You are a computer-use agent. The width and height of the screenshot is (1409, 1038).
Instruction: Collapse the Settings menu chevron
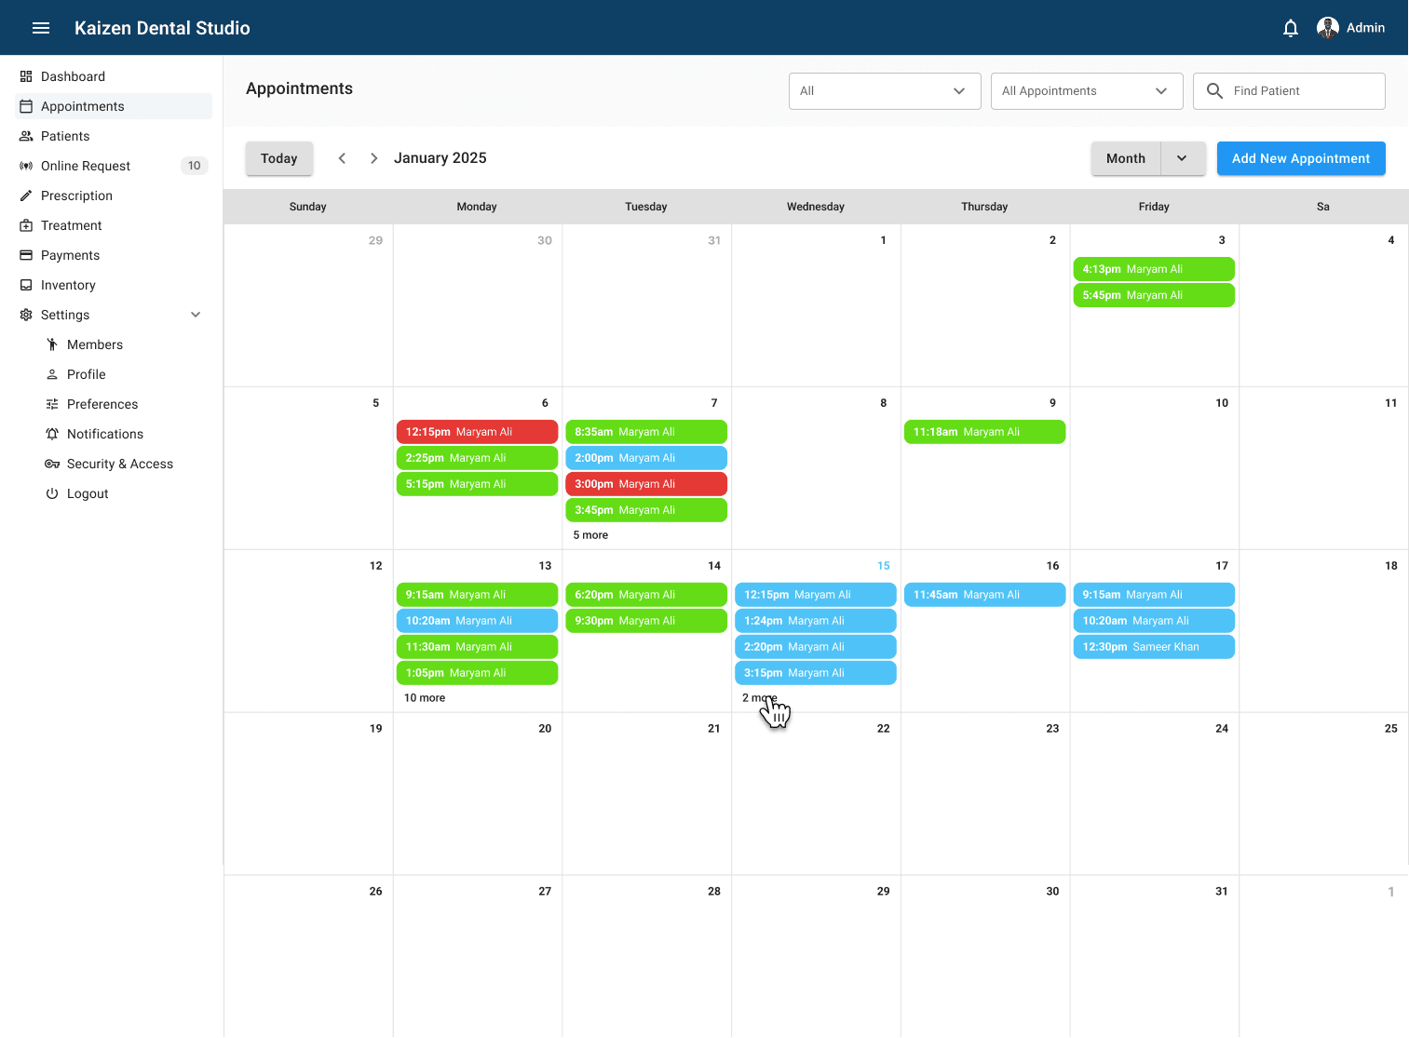coord(196,315)
